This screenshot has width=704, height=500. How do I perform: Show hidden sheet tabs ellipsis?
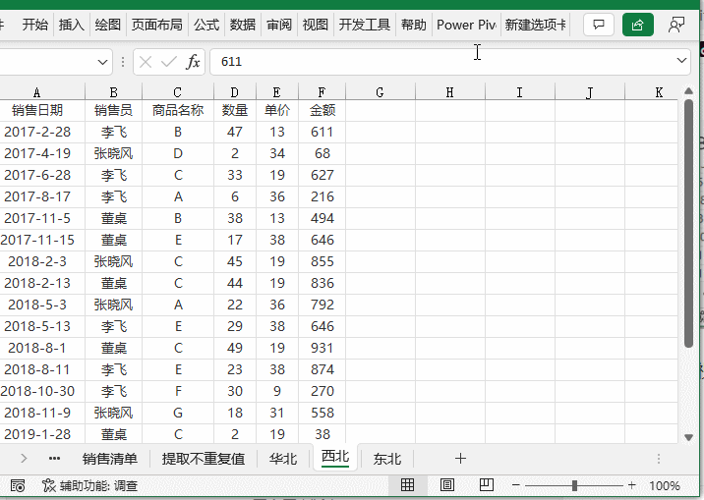point(54,459)
